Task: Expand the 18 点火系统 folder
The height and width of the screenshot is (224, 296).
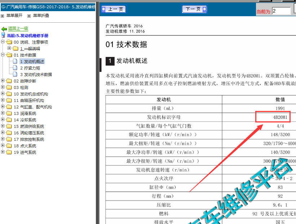Action: (3, 145)
